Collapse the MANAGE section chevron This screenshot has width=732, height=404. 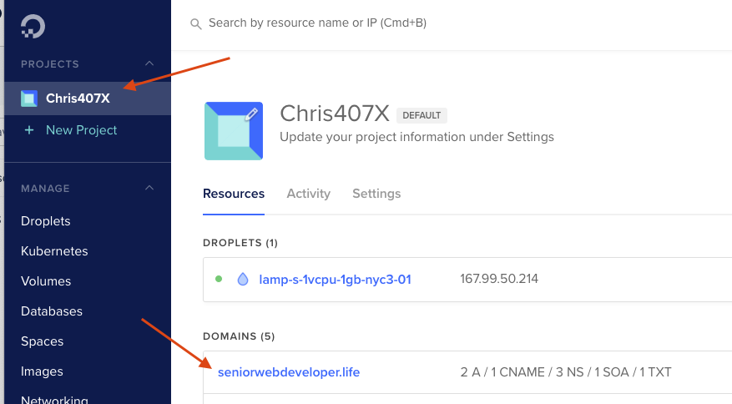[149, 188]
